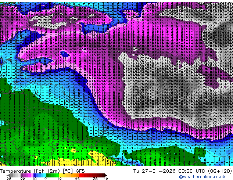Pick the bright yellow legend swatch above 12
This screenshot has height=180, width=233.
pos(60,175)
